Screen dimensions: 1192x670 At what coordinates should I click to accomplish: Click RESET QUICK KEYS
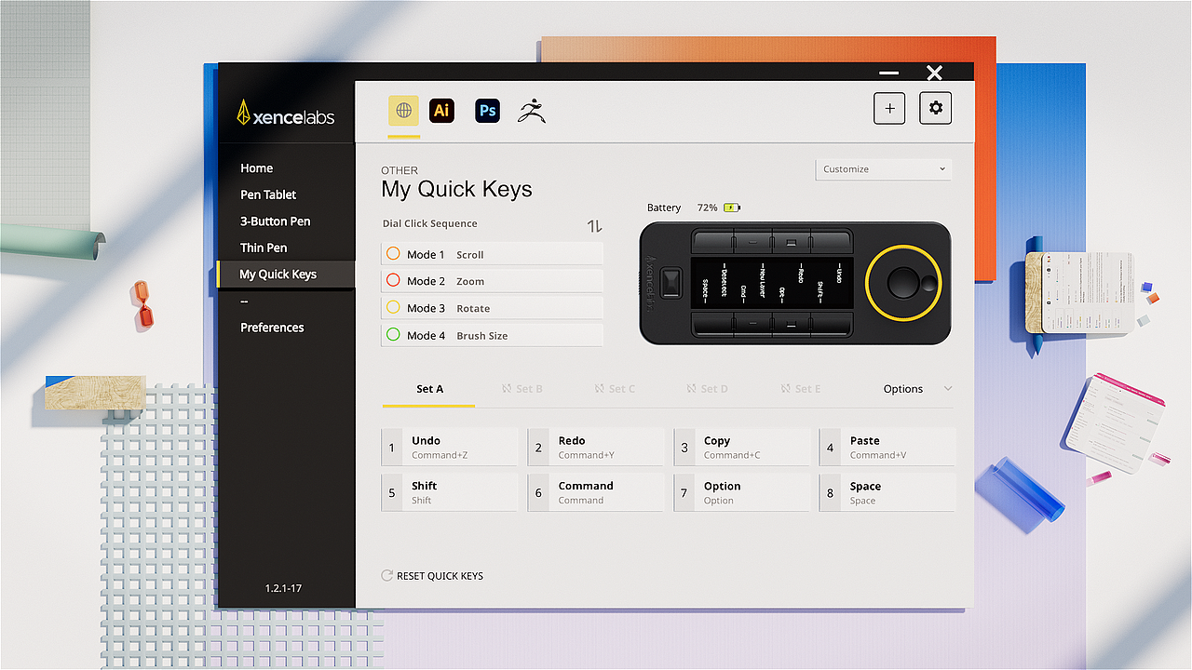click(x=432, y=576)
